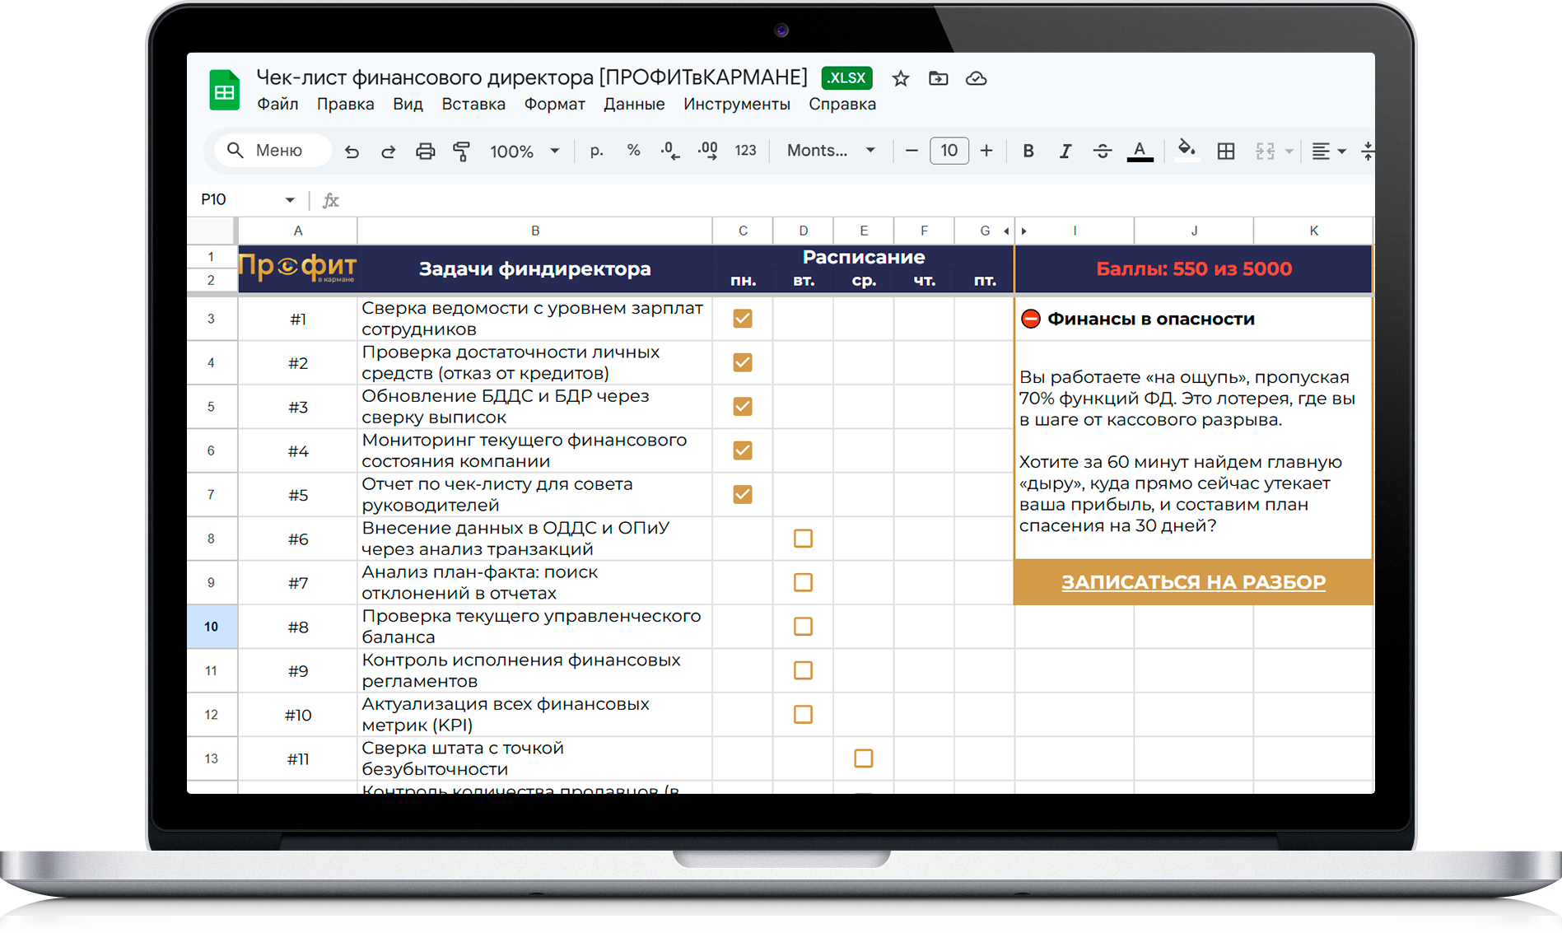Click the print icon in toolbar
This screenshot has height=933, width=1562.
425,152
